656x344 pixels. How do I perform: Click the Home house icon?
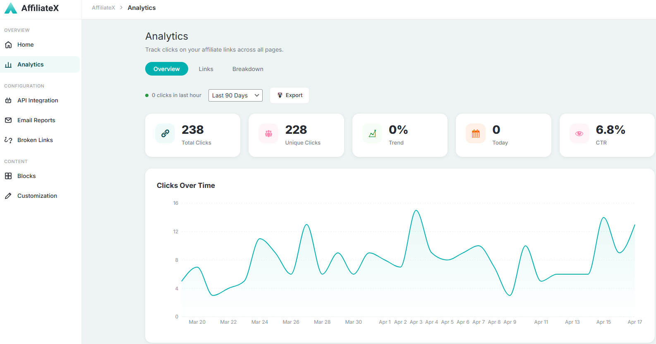click(8, 45)
